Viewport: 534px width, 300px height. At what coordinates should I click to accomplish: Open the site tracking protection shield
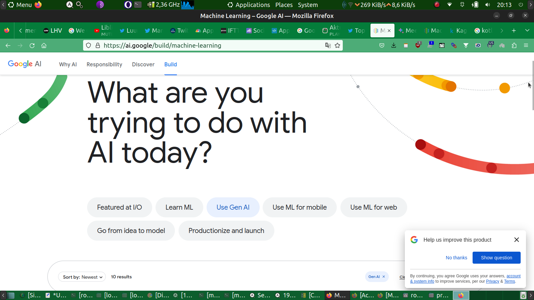click(88, 45)
